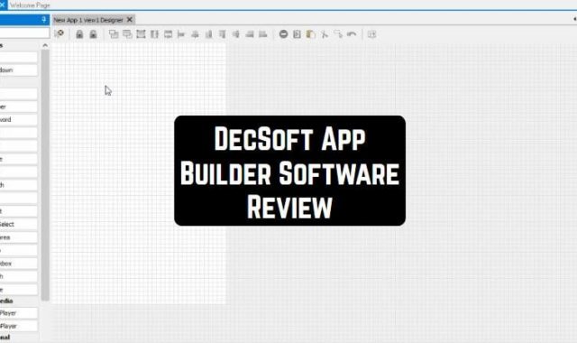Click the bring to front icon
Image resolution: width=577 pixels, height=343 pixels.
coord(114,34)
